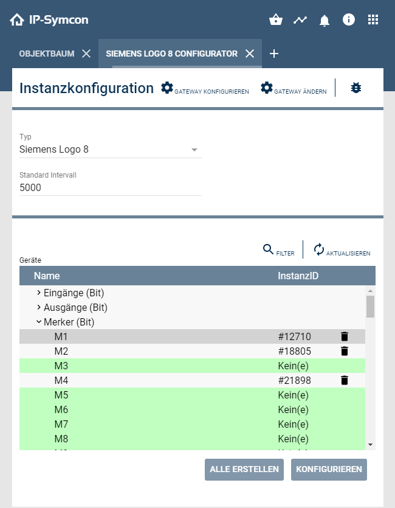Delete instance M4 using its trash icon
The height and width of the screenshot is (508, 395).
(345, 380)
